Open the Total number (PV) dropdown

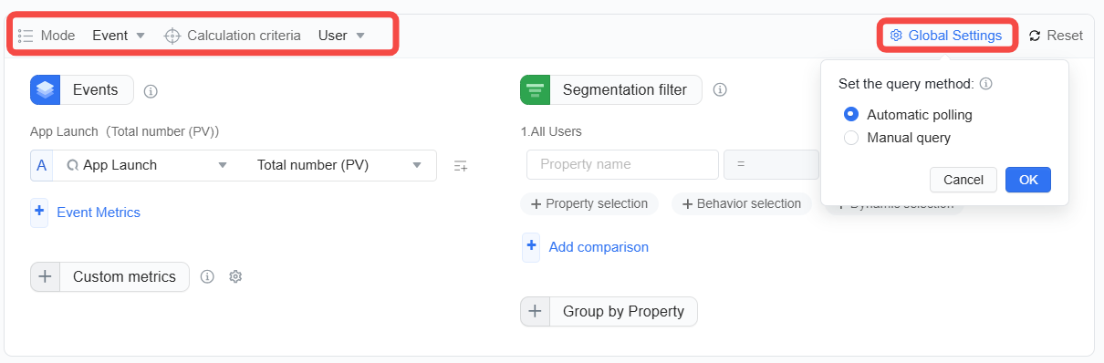(338, 165)
